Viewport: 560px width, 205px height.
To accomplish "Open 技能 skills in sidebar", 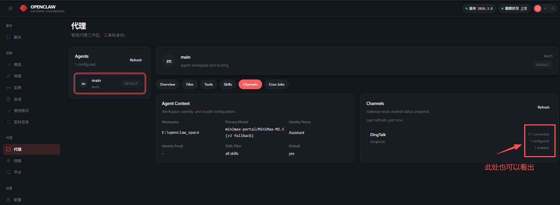I will [31, 161].
